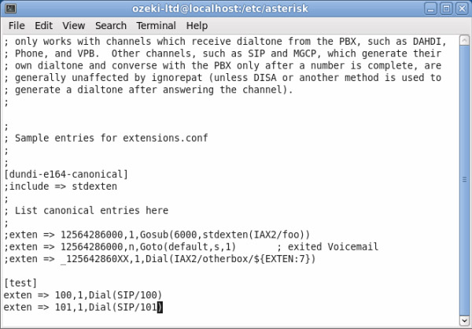Open the Search menu
Viewport: 472px width, 329px height.
tap(111, 26)
